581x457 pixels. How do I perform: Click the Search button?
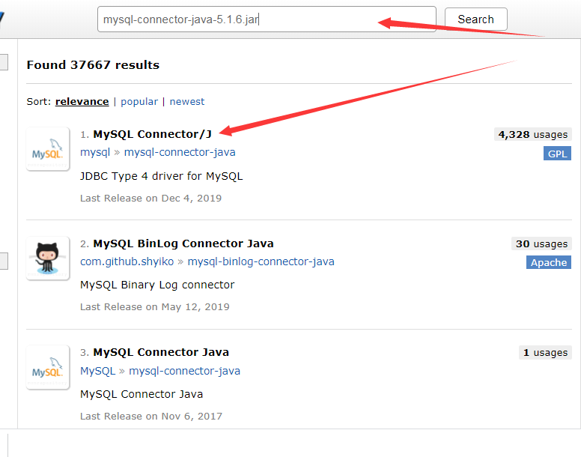pos(475,19)
